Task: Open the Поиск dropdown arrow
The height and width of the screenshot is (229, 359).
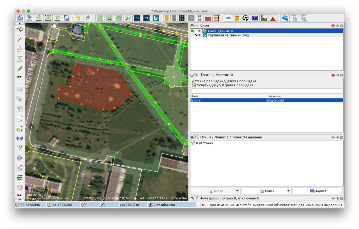Action: click(x=289, y=191)
